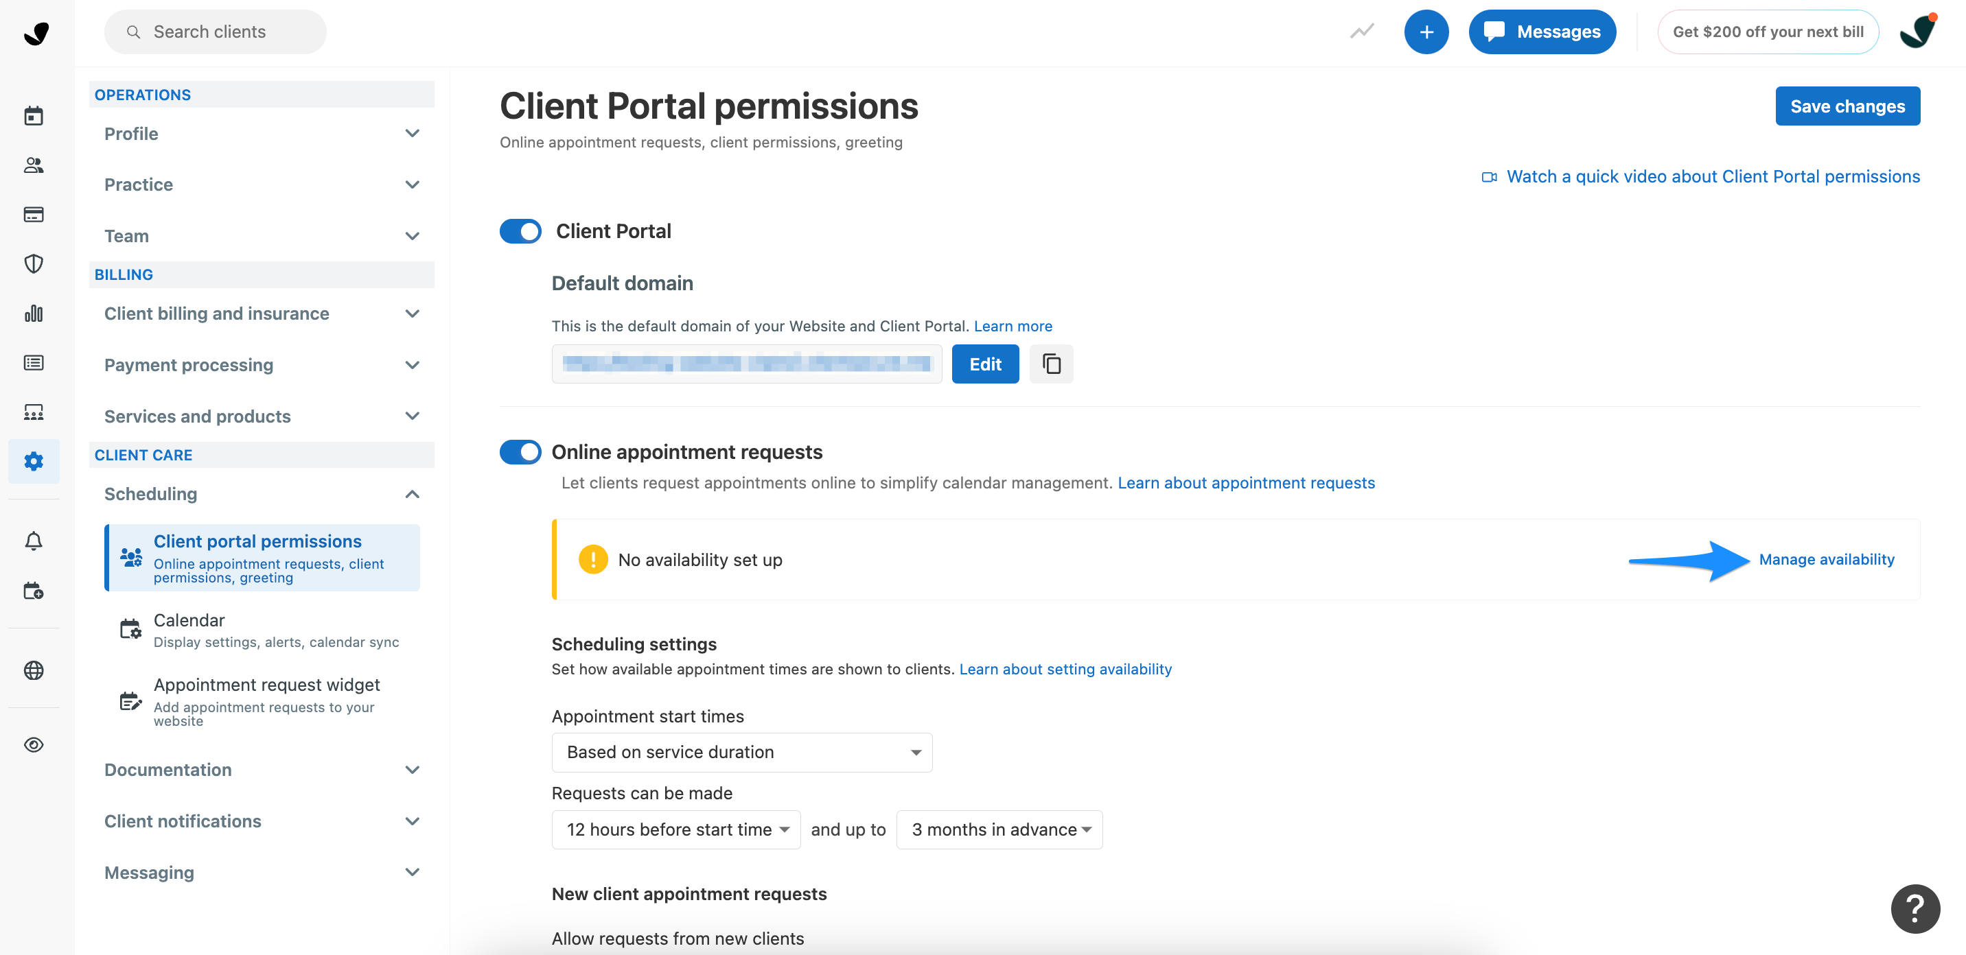
Task: Open Messages button in header
Action: pos(1542,32)
